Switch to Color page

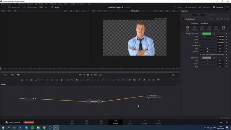click(x=130, y=122)
